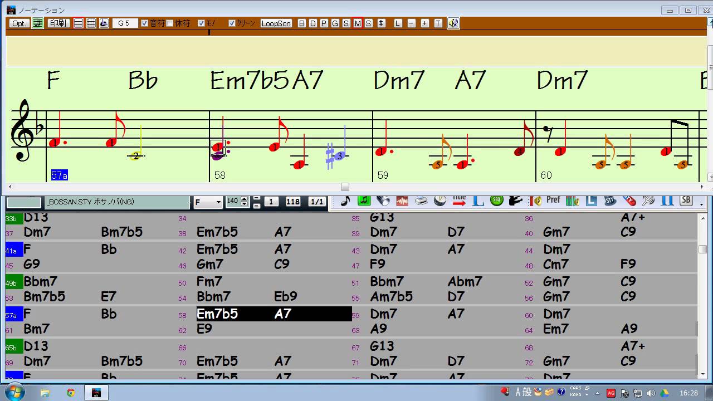Open the red audio waveform icon
This screenshot has height=401, width=713.
click(x=402, y=200)
